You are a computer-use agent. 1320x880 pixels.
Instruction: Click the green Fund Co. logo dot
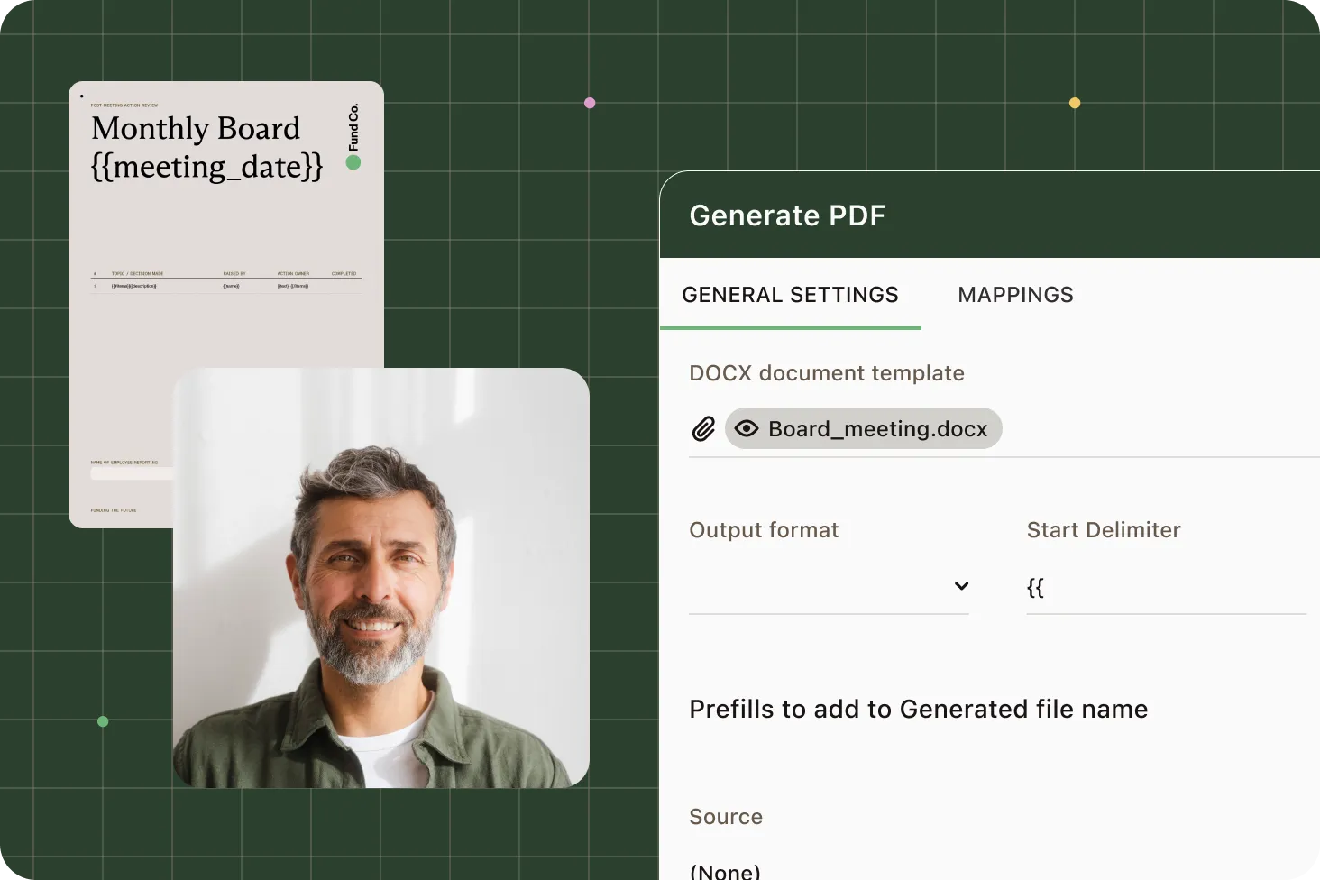pos(353,162)
